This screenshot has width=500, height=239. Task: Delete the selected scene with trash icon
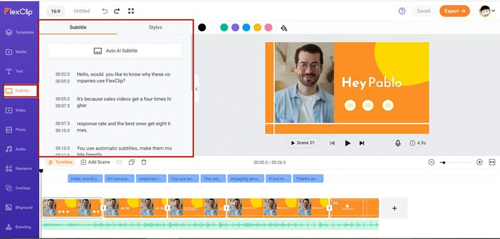144,162
